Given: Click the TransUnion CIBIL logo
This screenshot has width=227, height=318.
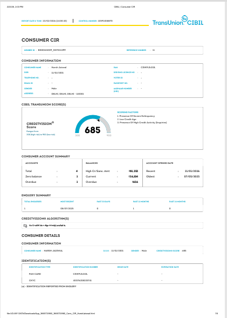Looking at the screenshot, I should click(x=178, y=21).
